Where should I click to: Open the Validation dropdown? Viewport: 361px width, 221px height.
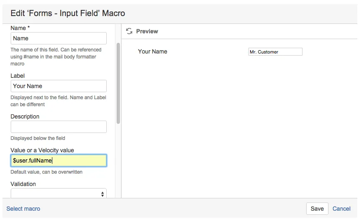click(59, 193)
